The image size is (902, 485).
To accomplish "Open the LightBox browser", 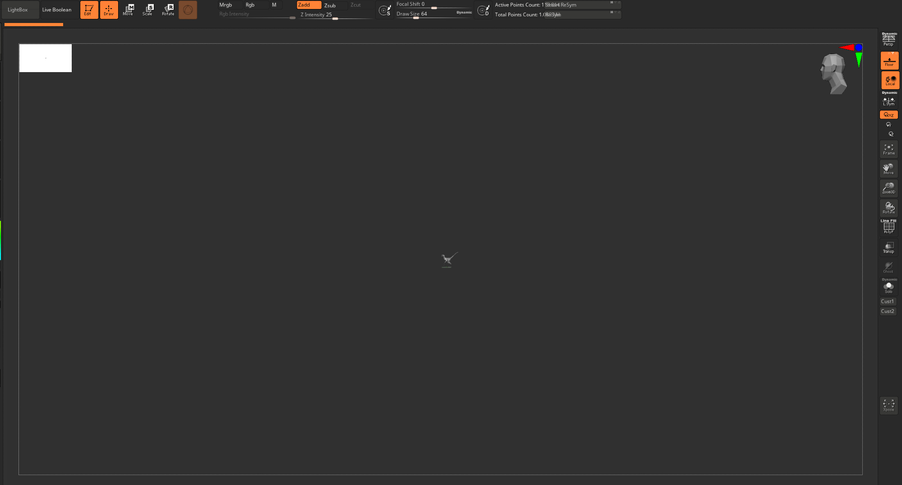I will click(x=20, y=9).
